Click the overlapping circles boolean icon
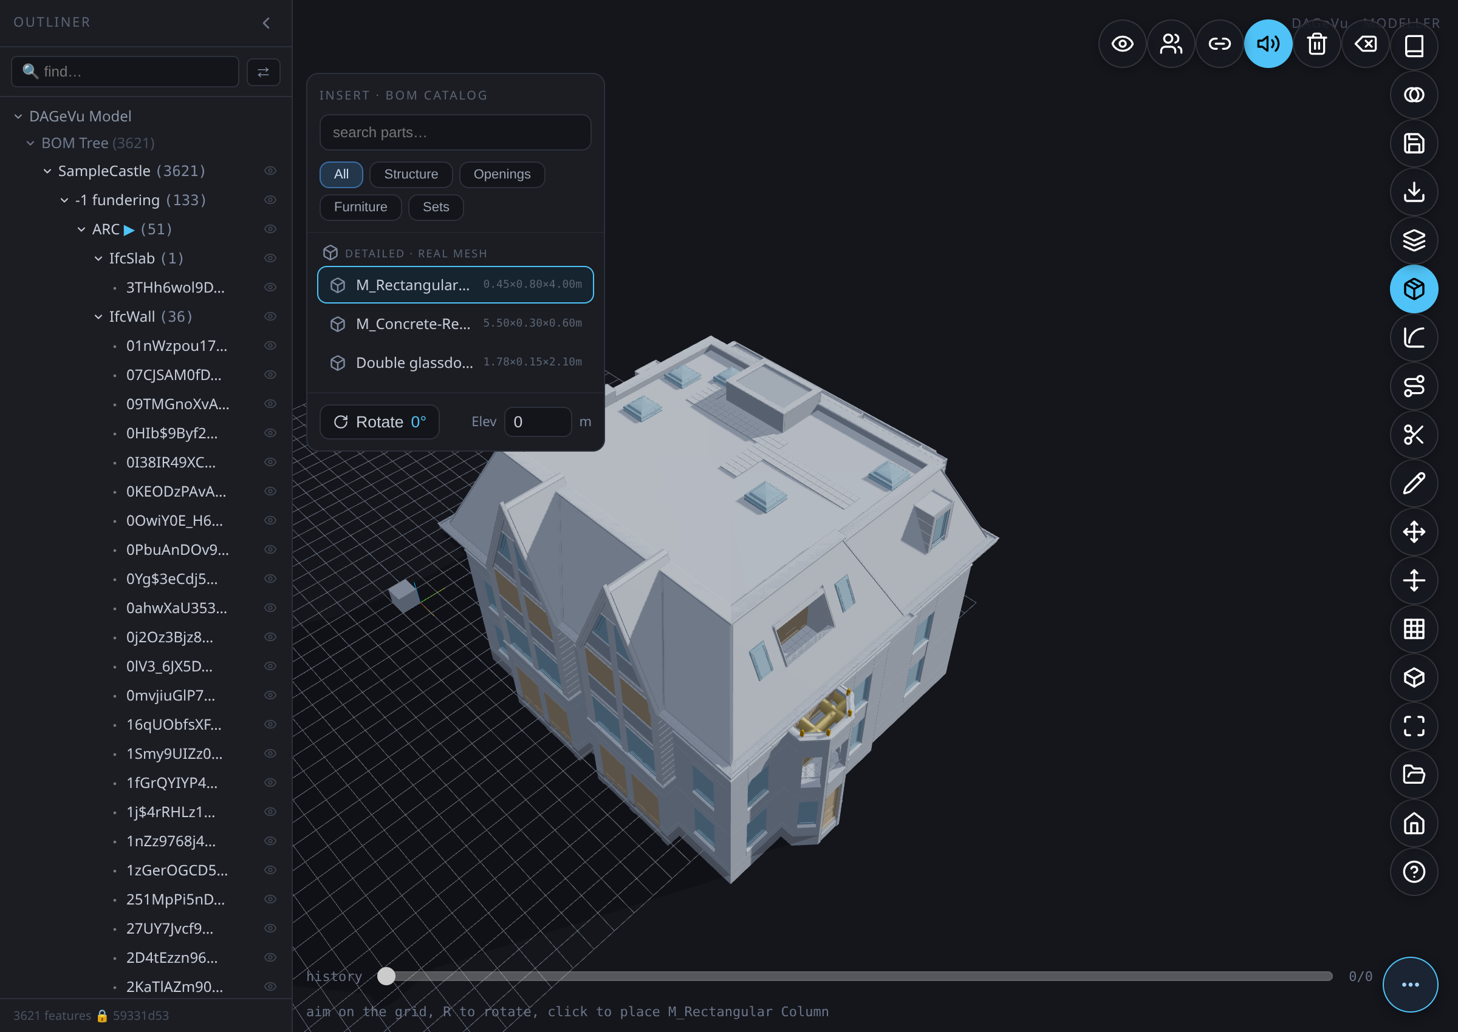The height and width of the screenshot is (1032, 1458). [1414, 95]
